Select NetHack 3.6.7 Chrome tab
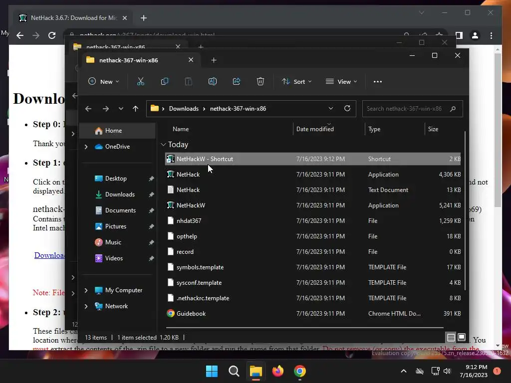 [x=73, y=18]
